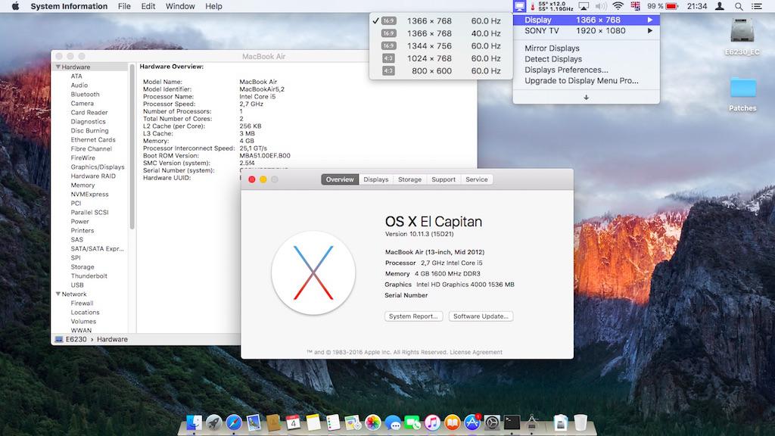Collapse the Network section in sidebar
Image resolution: width=775 pixels, height=436 pixels.
(x=58, y=294)
